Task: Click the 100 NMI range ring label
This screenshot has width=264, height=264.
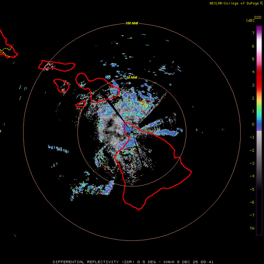Action: click(x=132, y=23)
